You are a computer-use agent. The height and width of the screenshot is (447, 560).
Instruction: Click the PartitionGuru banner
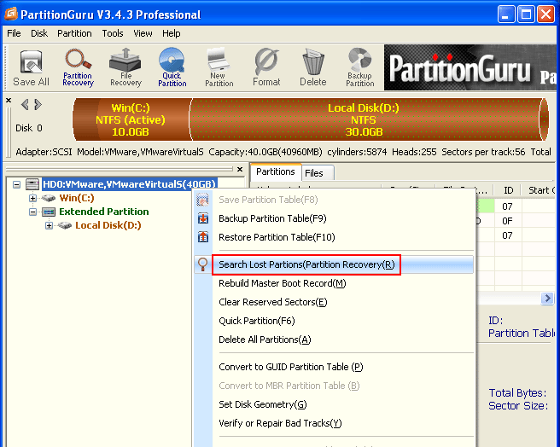(x=470, y=68)
